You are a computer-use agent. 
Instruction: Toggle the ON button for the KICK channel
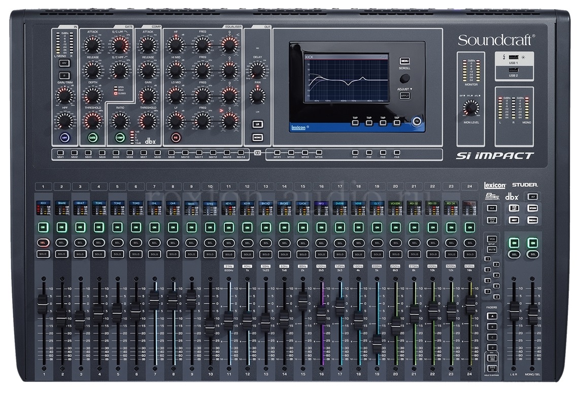click(43, 227)
